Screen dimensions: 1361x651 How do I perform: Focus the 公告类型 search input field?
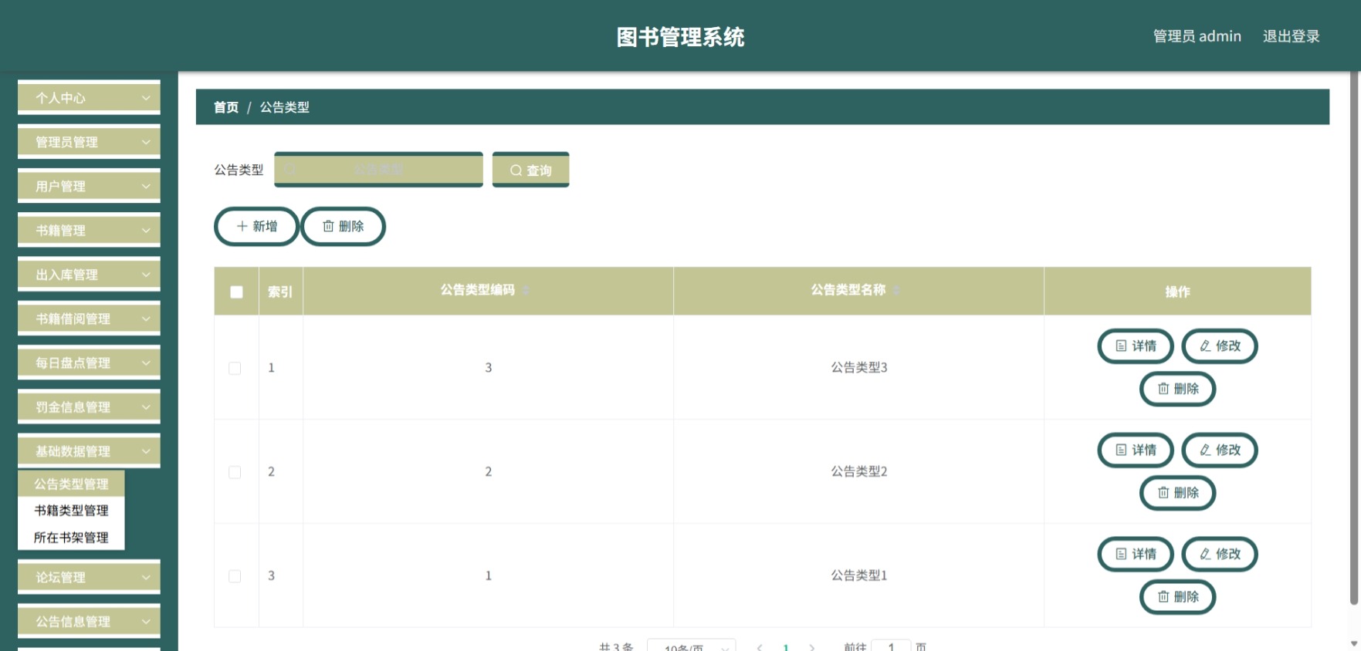[378, 170]
